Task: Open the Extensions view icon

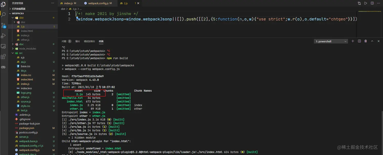Action: click(x=3, y=57)
